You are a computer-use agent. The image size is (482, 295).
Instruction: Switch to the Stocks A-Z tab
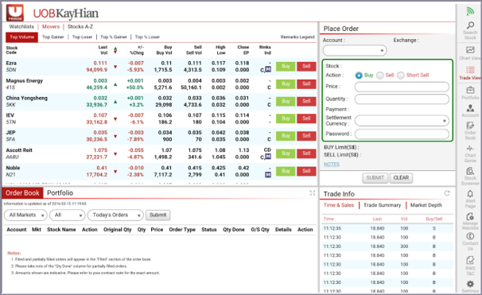80,27
